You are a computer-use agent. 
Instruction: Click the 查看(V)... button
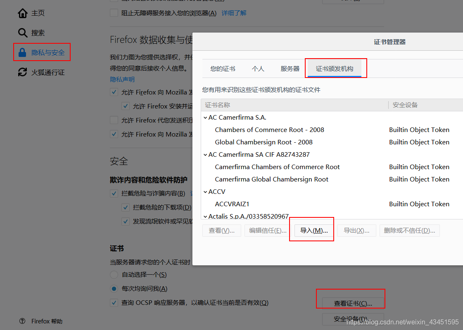pos(221,231)
